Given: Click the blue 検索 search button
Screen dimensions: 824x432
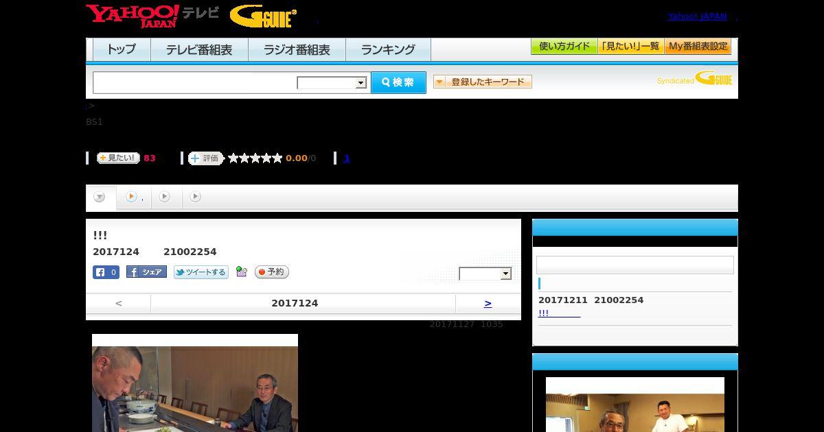Looking at the screenshot, I should (398, 82).
